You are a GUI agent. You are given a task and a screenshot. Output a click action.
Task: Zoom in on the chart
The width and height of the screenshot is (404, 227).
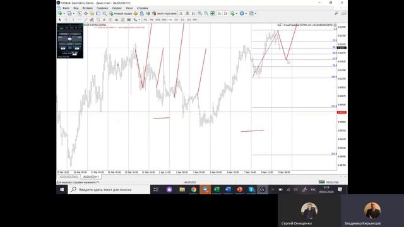(200, 13)
